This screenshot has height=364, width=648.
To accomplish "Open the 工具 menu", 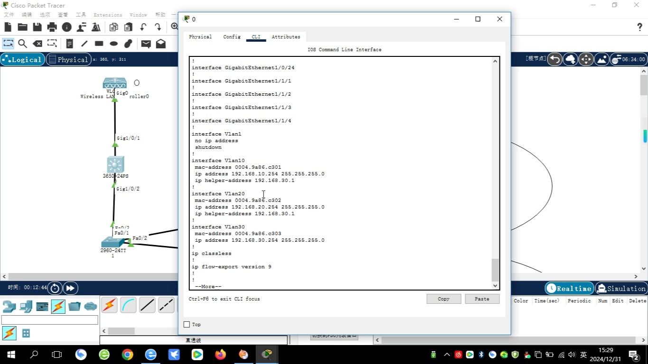I will point(81,15).
